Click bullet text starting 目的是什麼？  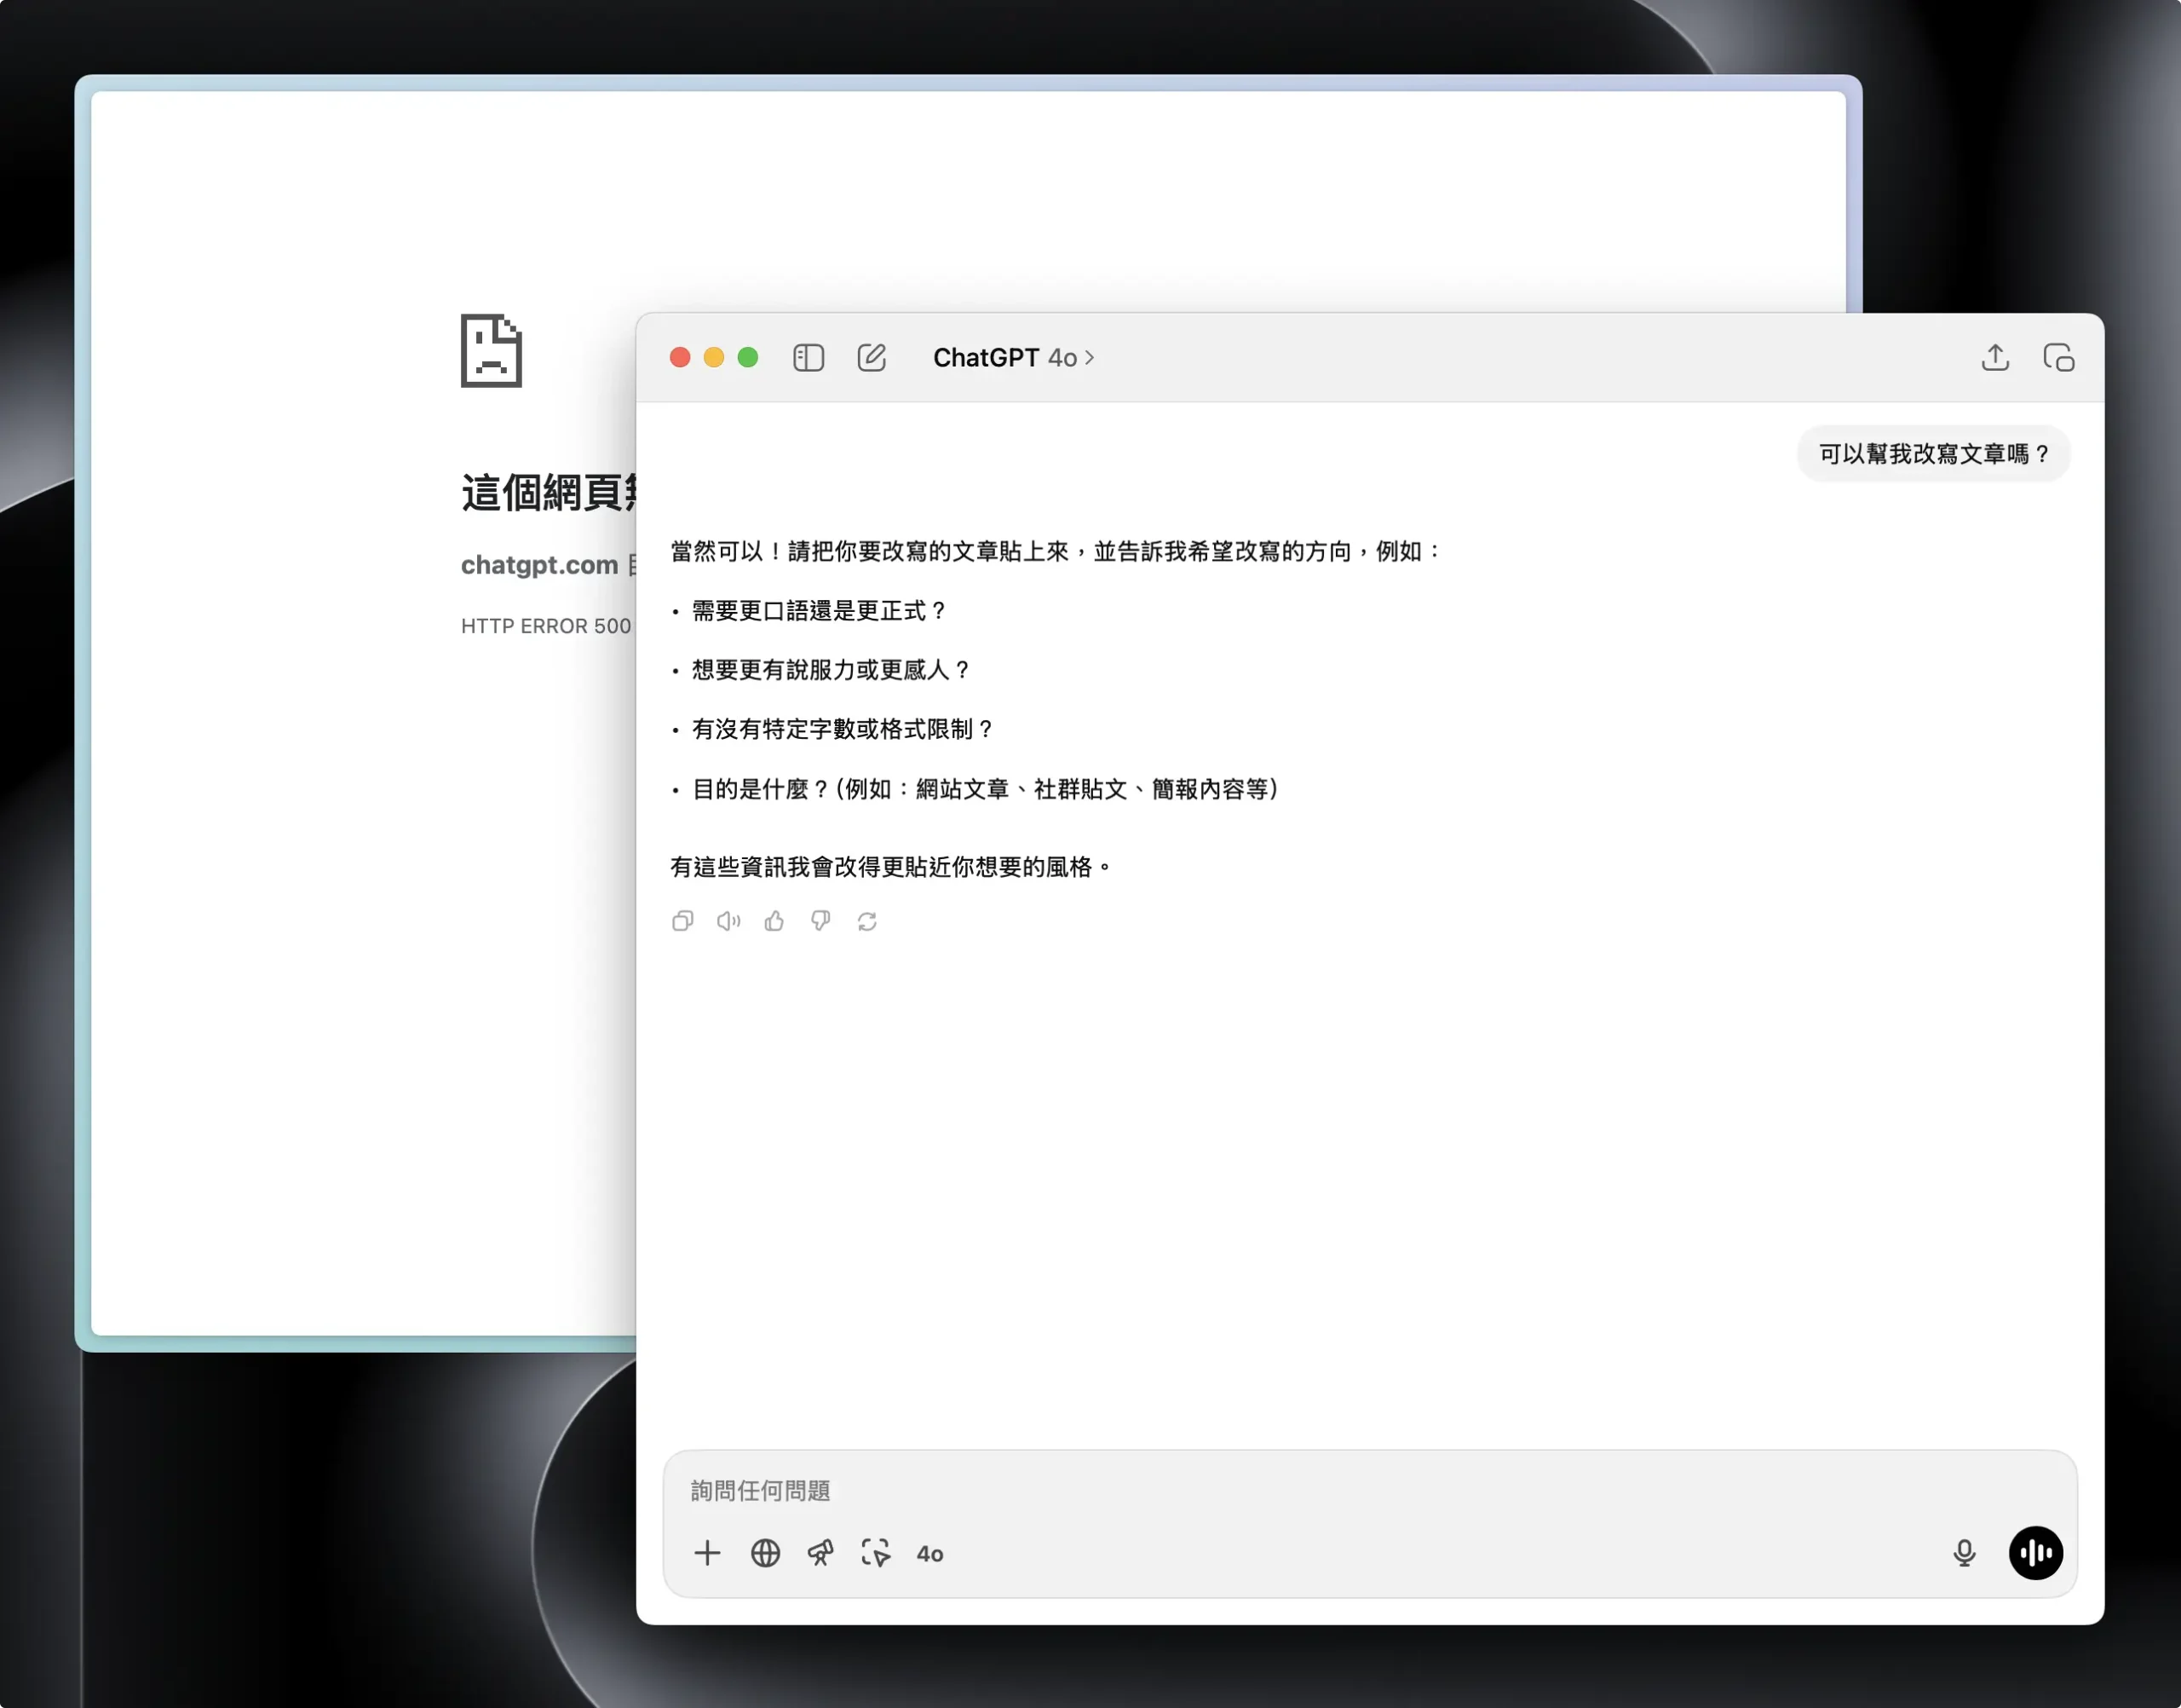(x=987, y=789)
